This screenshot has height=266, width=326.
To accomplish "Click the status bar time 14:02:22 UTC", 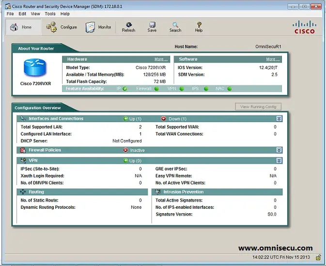I will click(x=281, y=257).
